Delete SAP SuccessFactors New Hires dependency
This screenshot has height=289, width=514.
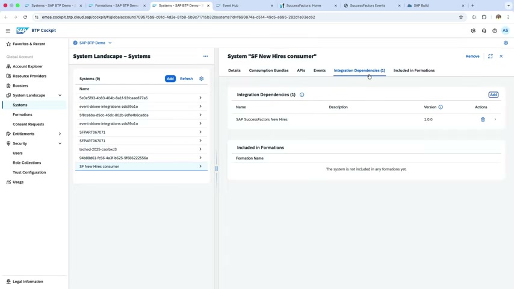[x=483, y=119]
